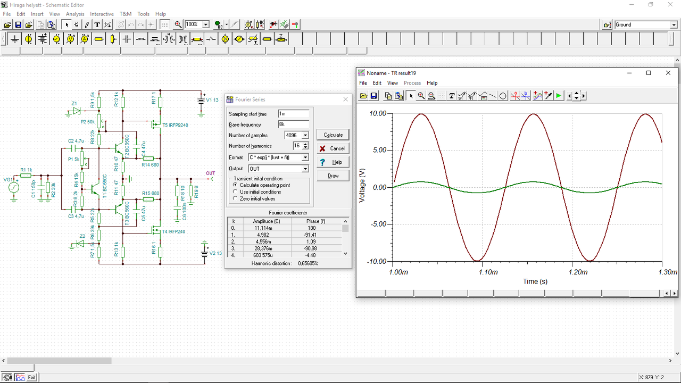
Task: Click the Calculate button
Action: click(333, 135)
